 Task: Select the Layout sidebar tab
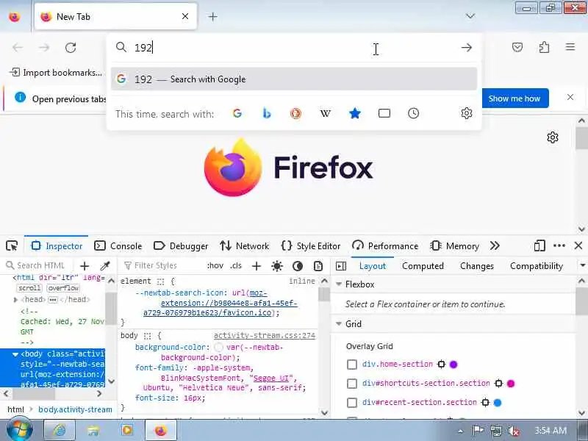(373, 266)
